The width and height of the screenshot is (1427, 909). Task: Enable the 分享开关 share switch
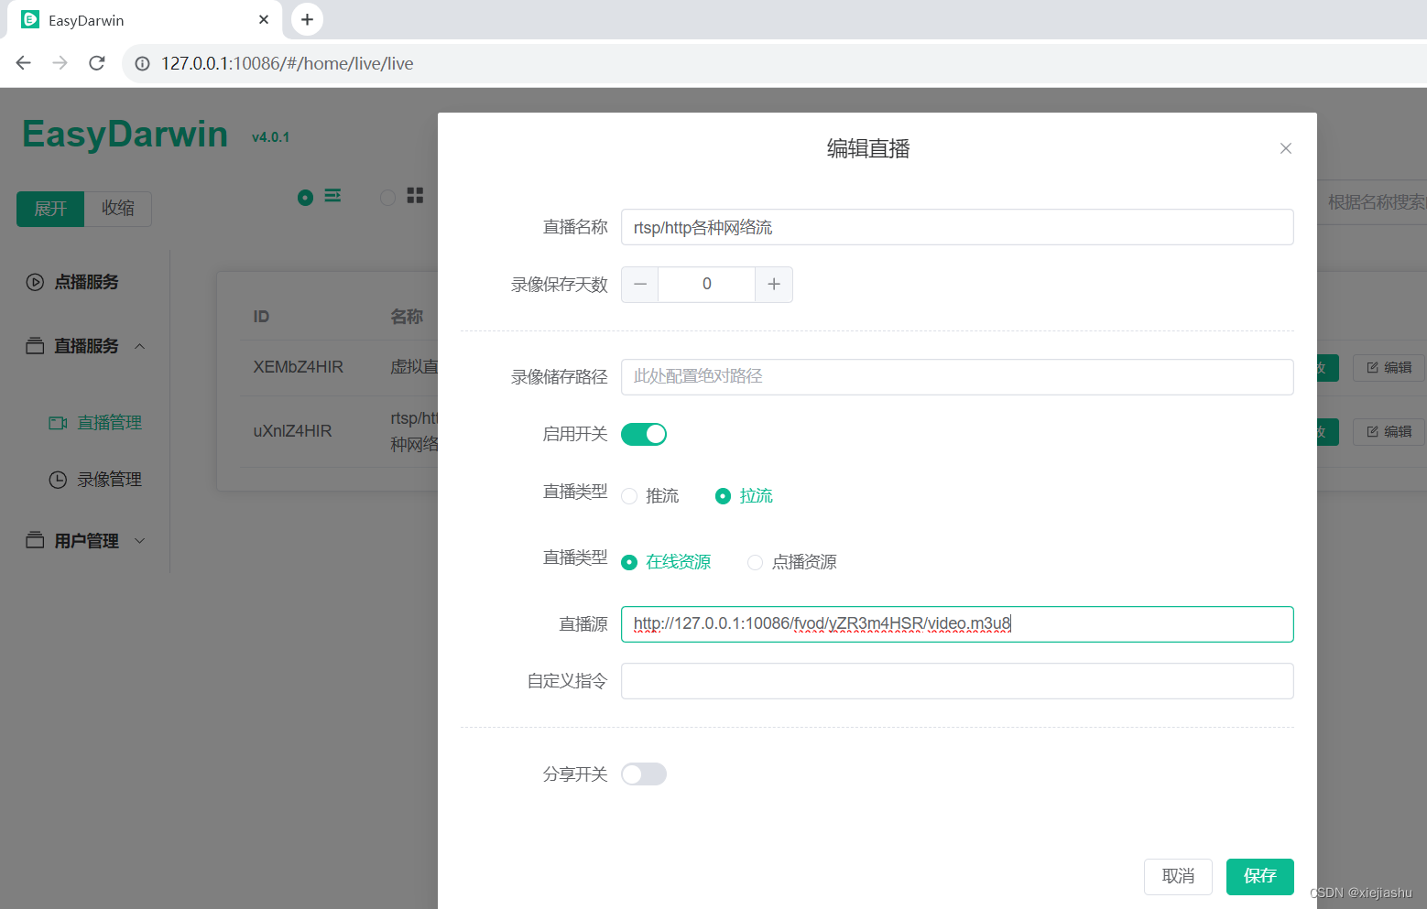click(x=643, y=774)
